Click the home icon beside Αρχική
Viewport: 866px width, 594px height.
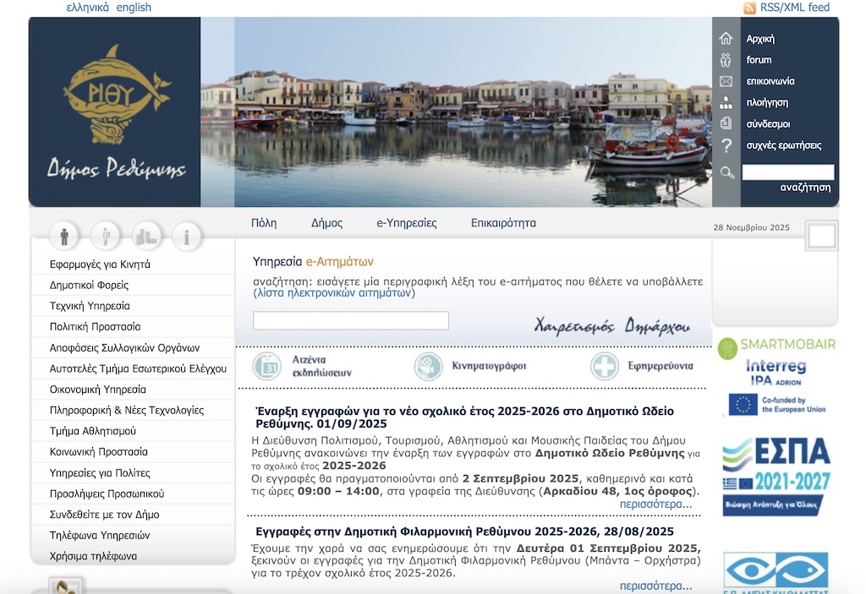[x=726, y=39]
